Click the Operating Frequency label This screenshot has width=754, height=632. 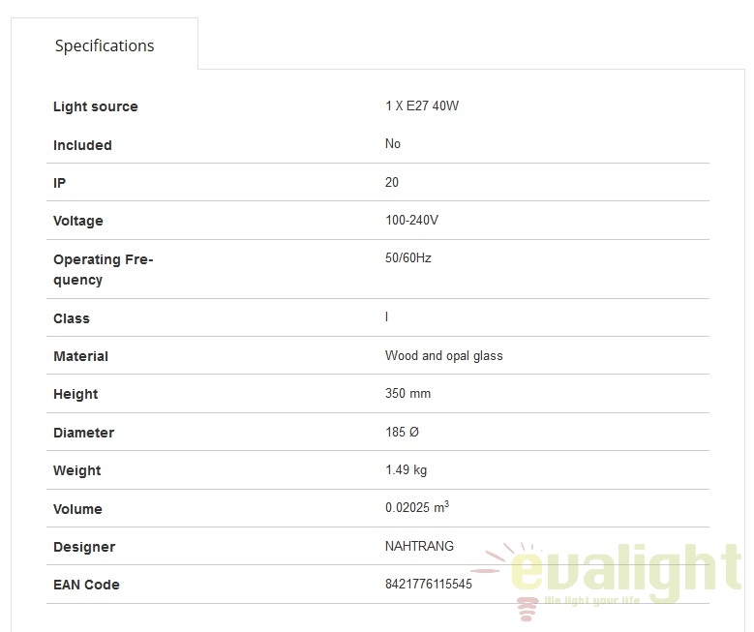pos(104,269)
